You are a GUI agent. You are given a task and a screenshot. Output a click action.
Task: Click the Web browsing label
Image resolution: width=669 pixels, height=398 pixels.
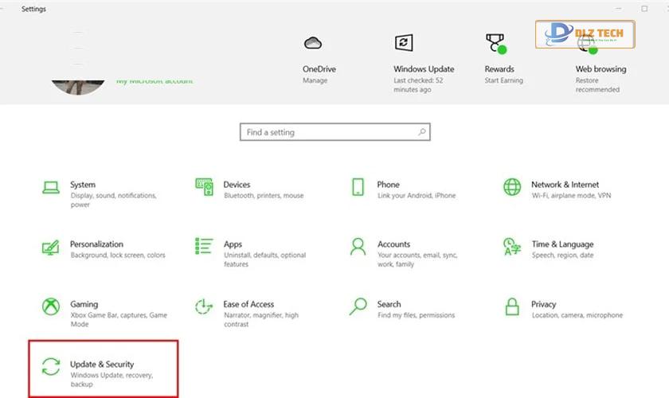tap(601, 68)
